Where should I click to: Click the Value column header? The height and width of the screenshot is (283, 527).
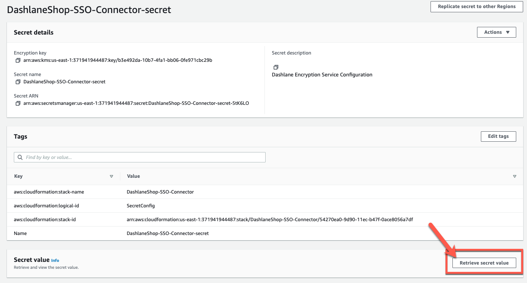point(133,176)
